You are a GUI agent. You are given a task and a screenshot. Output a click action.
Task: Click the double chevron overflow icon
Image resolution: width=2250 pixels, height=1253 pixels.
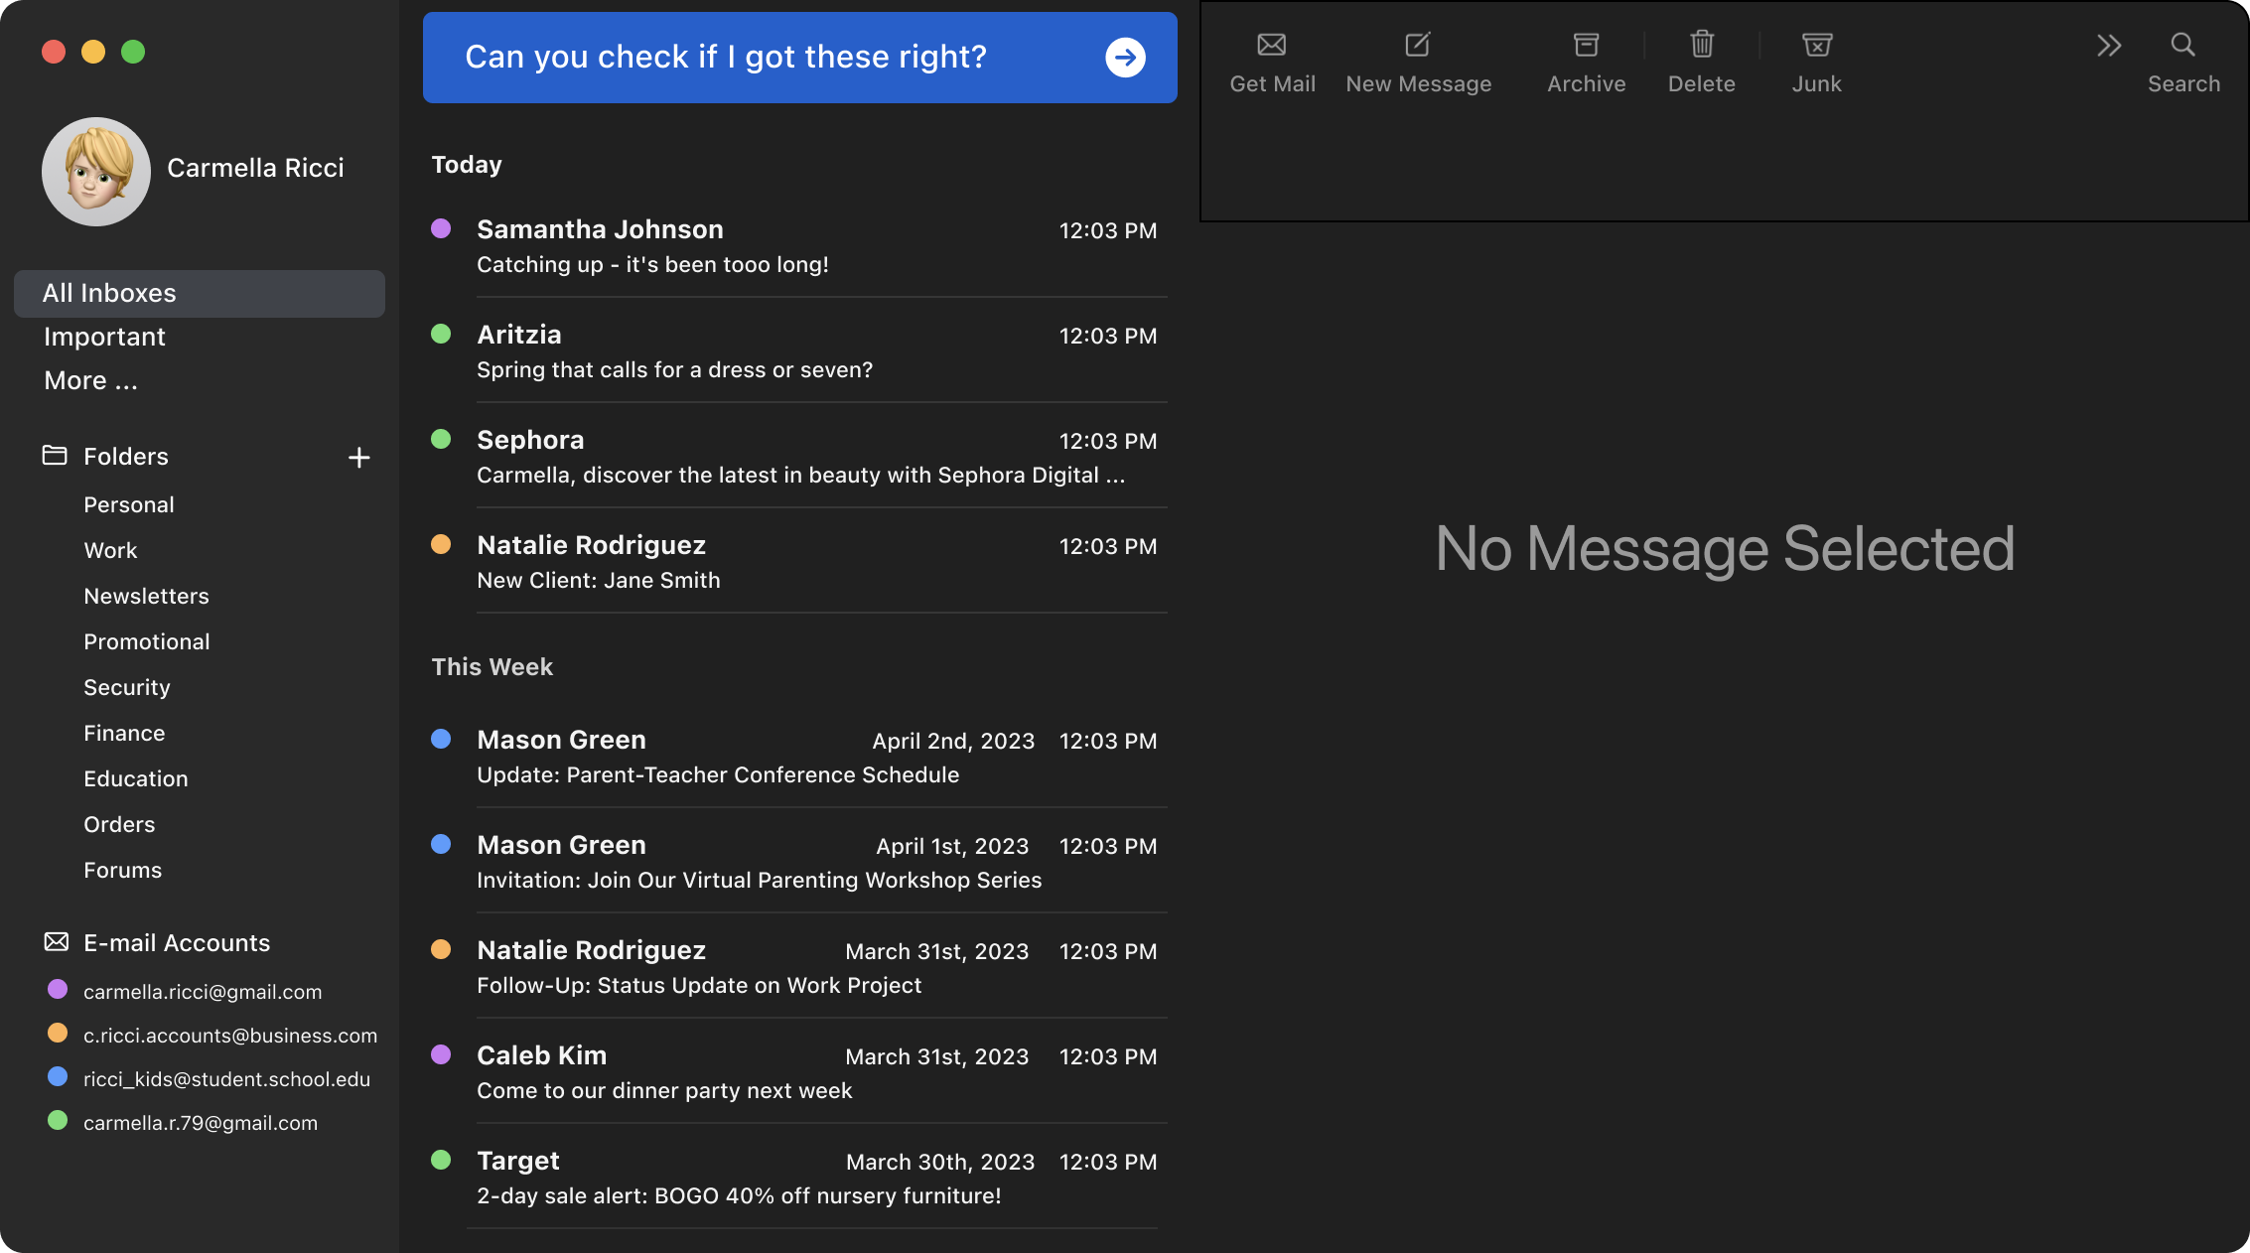coord(2108,45)
